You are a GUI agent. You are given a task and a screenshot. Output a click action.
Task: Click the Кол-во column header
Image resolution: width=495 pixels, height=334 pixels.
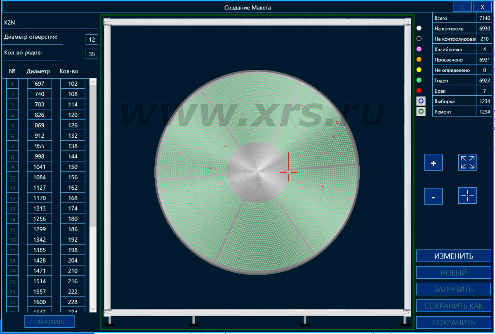(69, 71)
